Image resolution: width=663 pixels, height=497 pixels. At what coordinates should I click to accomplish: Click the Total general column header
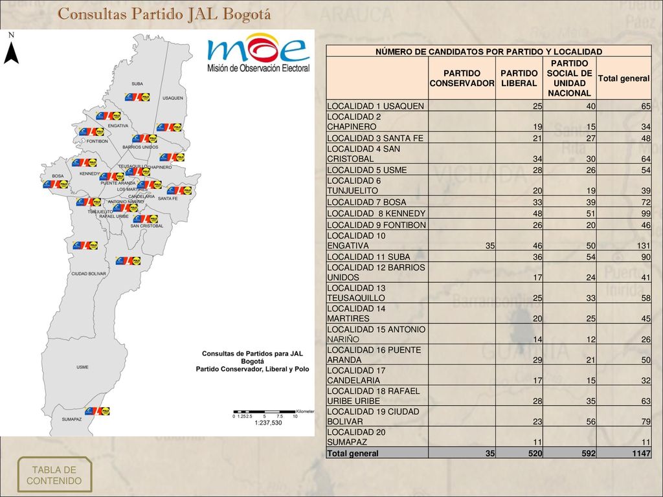tap(624, 78)
